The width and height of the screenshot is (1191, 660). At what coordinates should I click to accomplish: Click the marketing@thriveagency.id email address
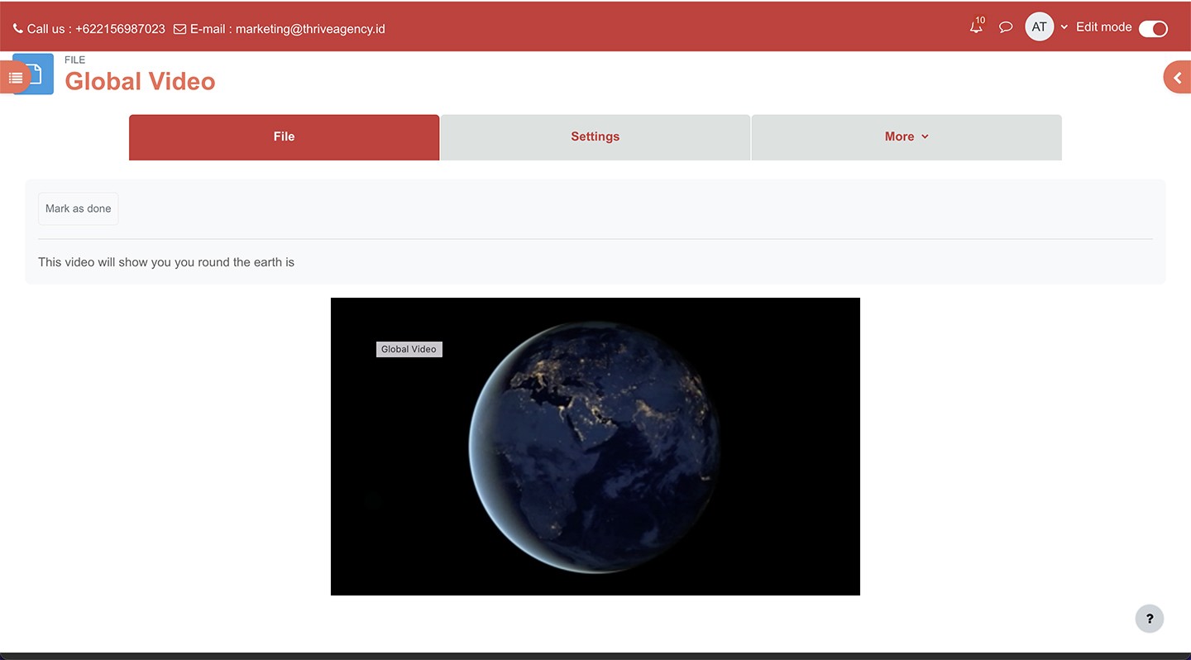[x=310, y=29]
